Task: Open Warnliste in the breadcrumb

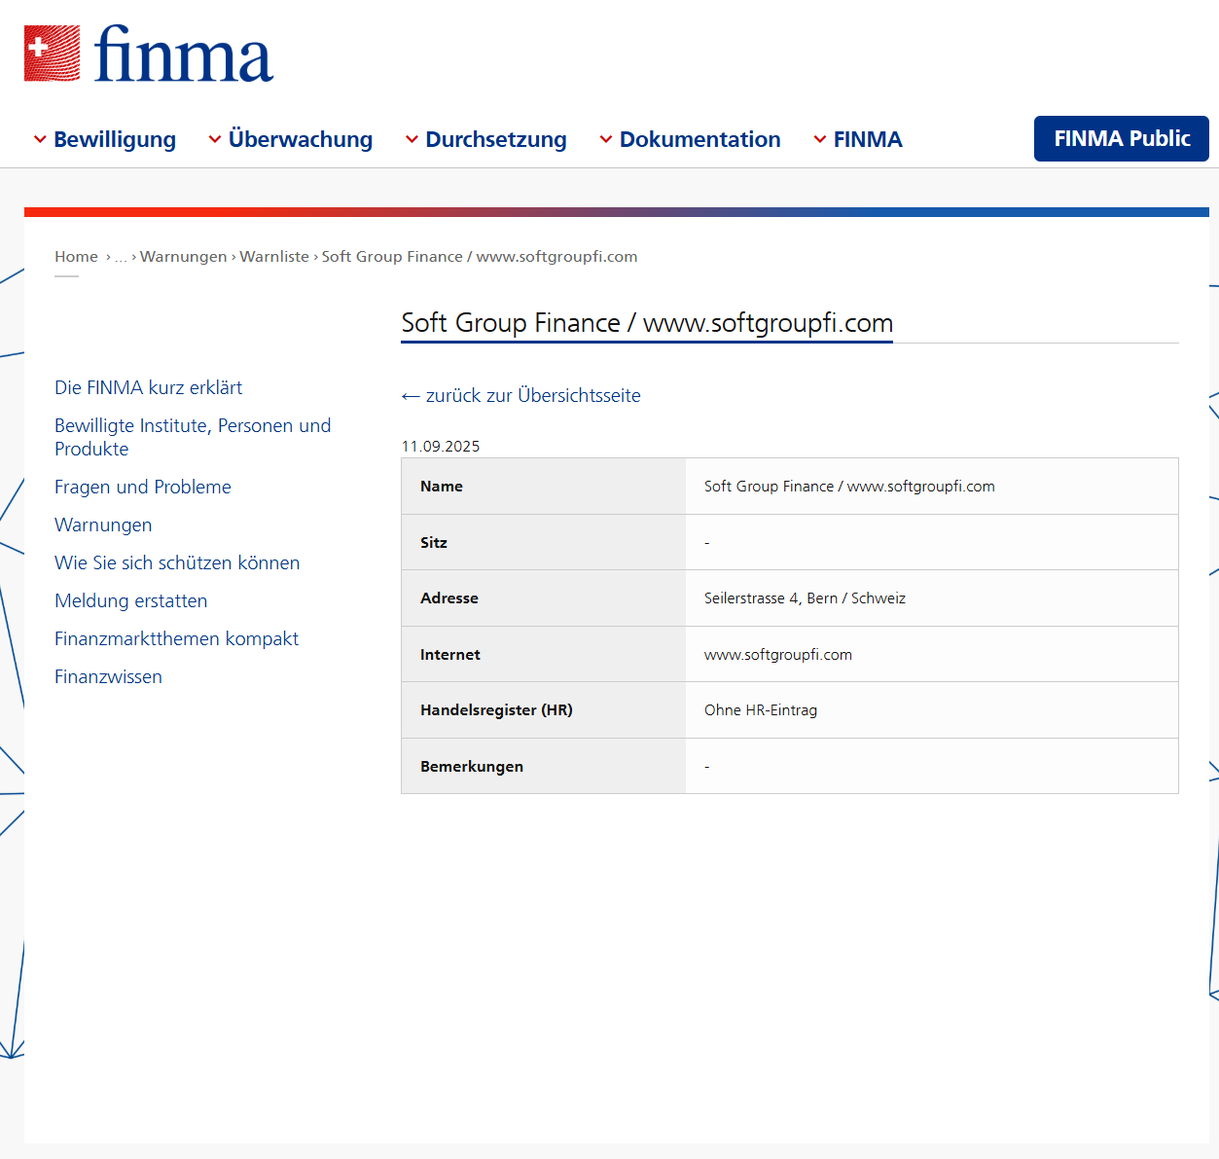Action: coord(274,257)
